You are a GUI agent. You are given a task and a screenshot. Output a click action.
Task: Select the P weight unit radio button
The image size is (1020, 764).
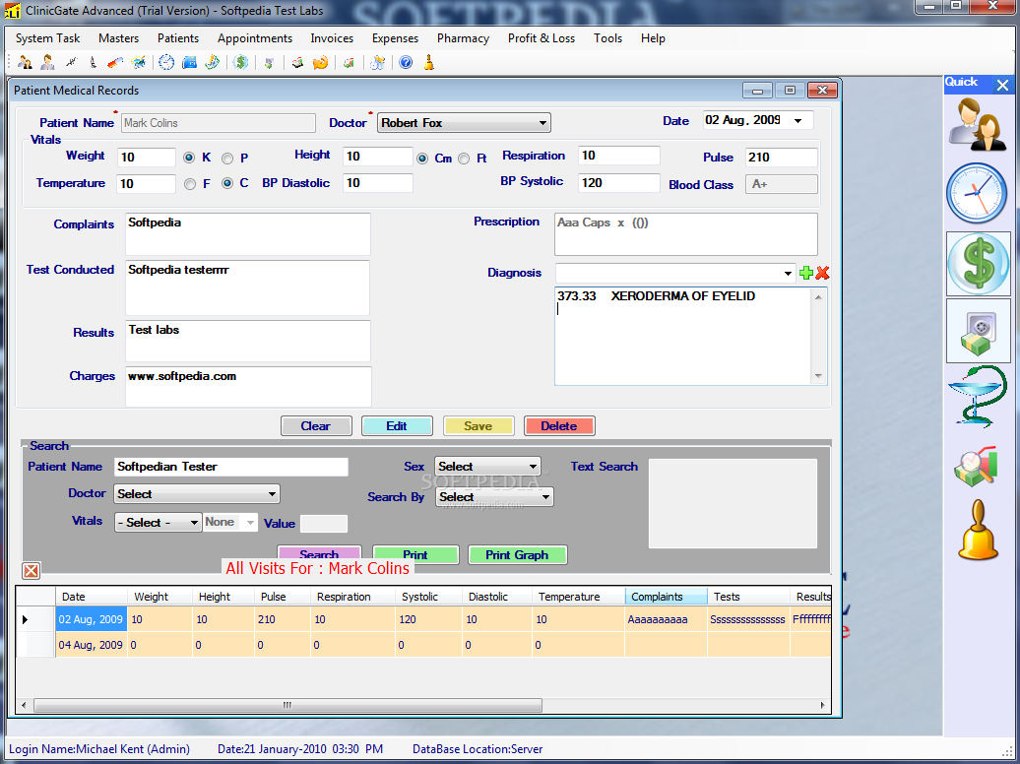(x=227, y=159)
